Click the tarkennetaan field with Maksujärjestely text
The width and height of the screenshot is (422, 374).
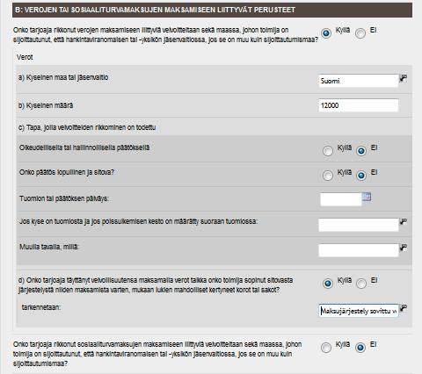coord(359,311)
